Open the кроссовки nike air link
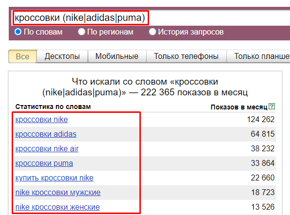Screen dimensions: 290x215 [x=47, y=149]
